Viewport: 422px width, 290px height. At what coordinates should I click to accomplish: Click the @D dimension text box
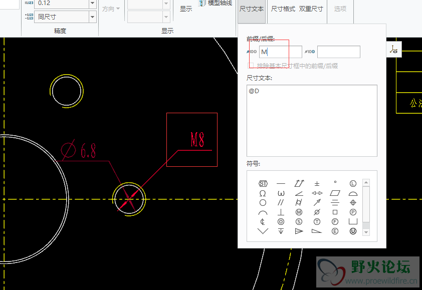coord(312,121)
